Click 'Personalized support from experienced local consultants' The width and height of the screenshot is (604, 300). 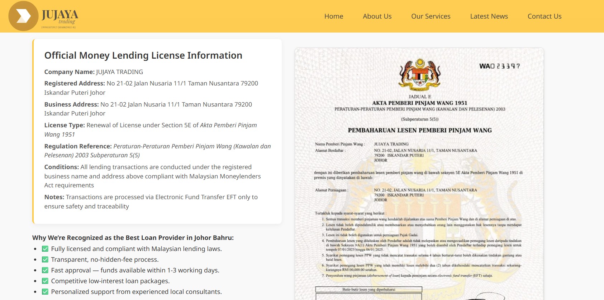pos(136,292)
